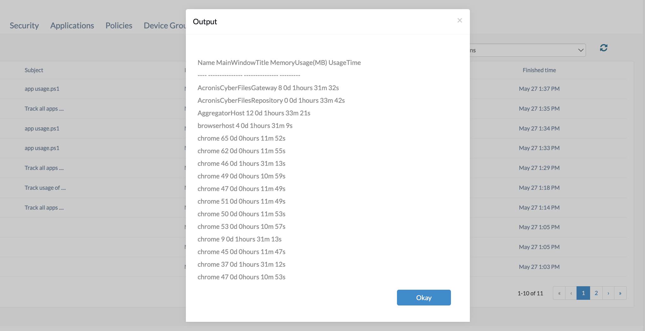Jump to the last page arrow
Image resolution: width=645 pixels, height=331 pixels.
point(620,293)
